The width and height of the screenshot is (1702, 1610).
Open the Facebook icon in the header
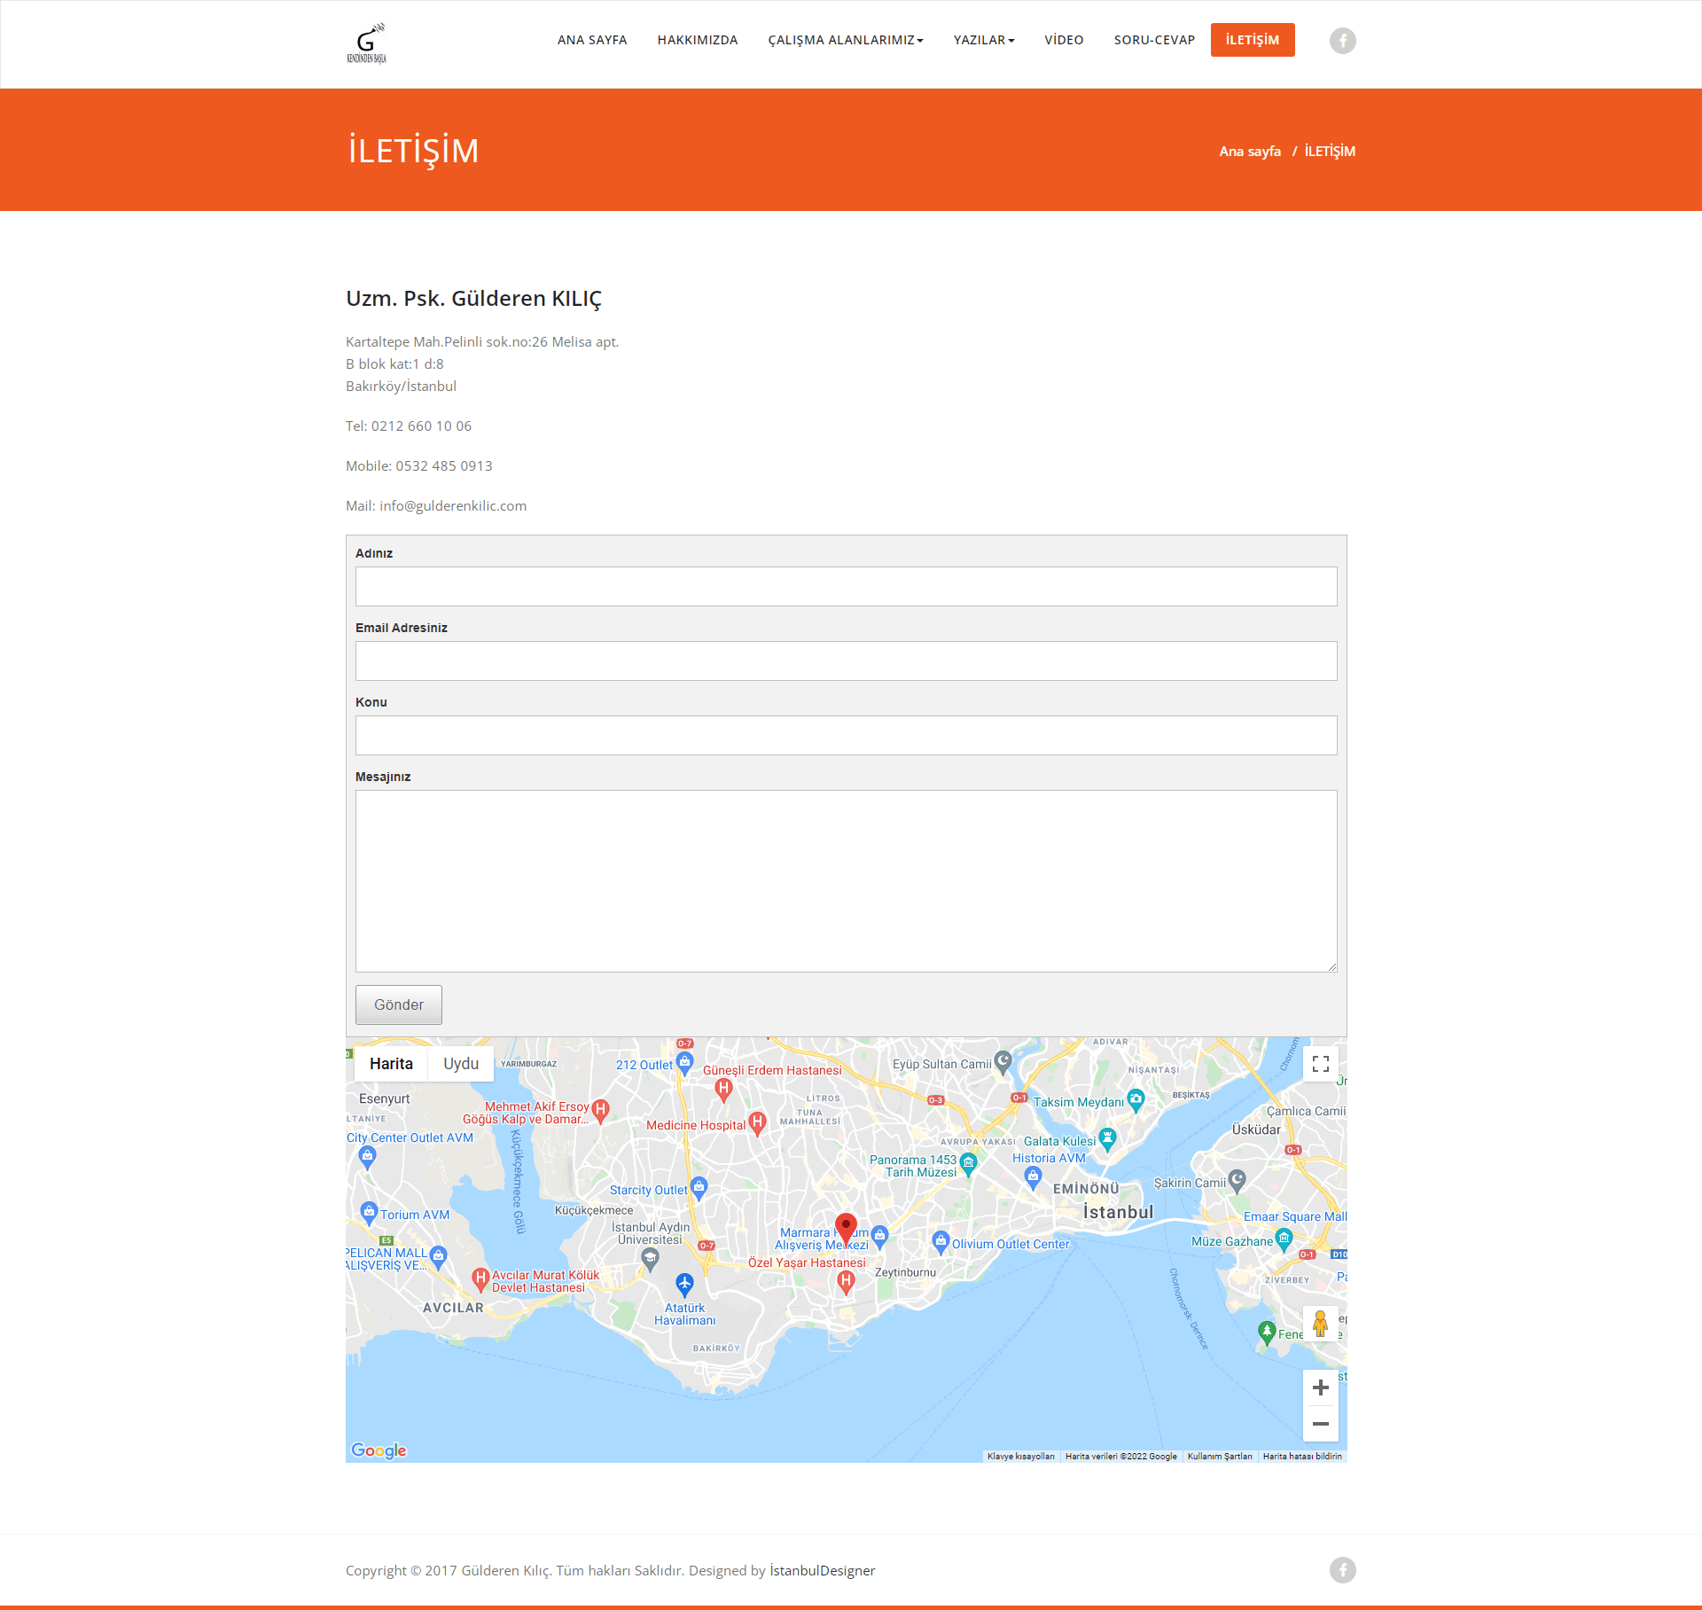1342,41
